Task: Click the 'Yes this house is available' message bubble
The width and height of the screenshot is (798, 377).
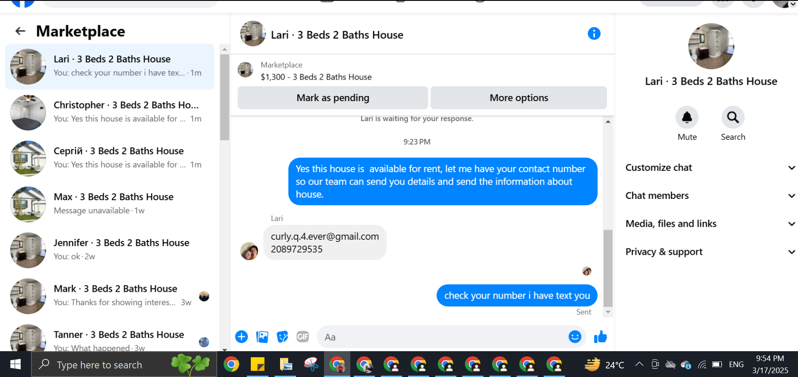Action: coord(443,182)
